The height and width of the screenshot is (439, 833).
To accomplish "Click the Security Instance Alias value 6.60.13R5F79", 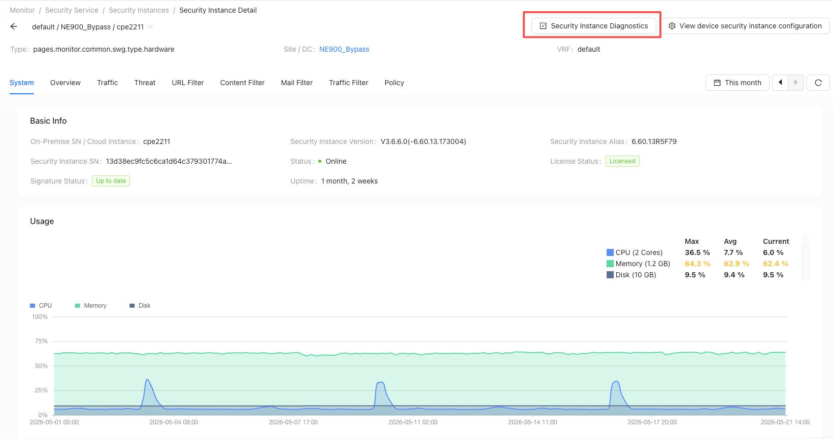I will click(654, 141).
